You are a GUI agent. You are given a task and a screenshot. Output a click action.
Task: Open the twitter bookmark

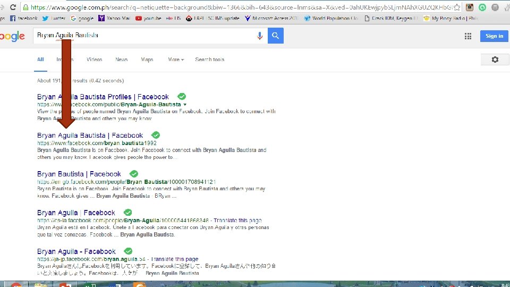pos(54,18)
